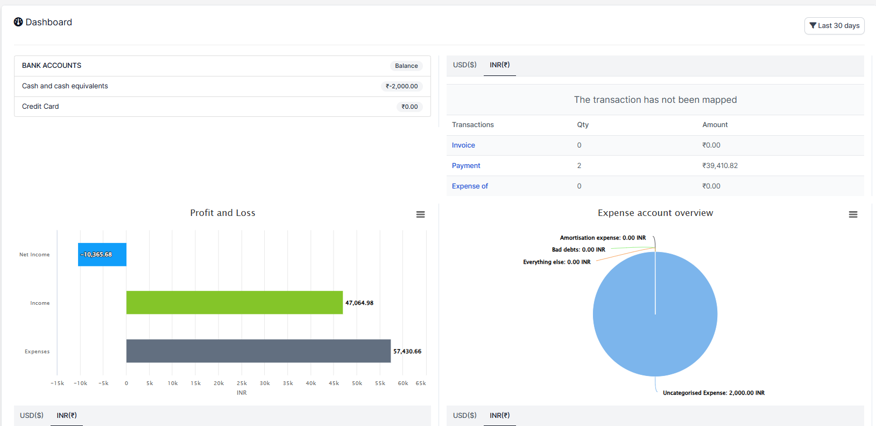Open the Payment transactions link
The image size is (876, 426).
466,166
